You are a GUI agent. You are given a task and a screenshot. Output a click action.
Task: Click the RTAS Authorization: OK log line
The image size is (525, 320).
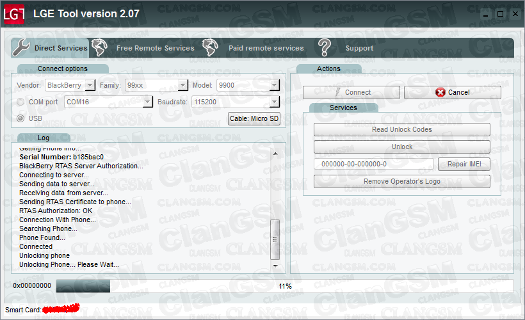(x=56, y=211)
